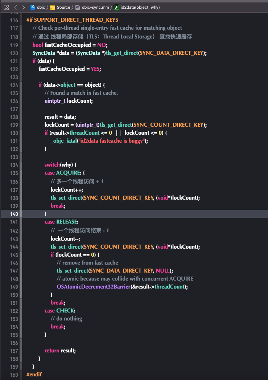Open the related items grid menu

(6, 7)
